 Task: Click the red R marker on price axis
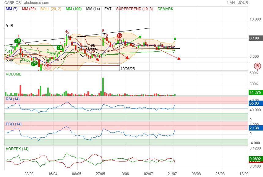coord(257,66)
